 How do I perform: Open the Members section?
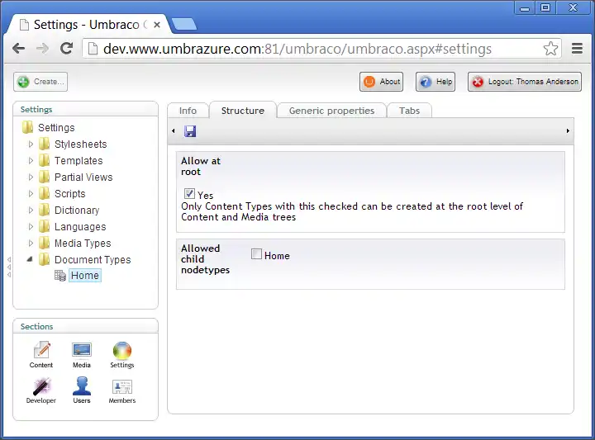click(x=121, y=390)
